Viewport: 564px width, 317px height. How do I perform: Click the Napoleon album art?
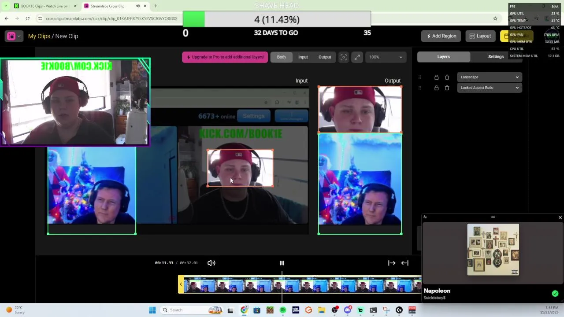(493, 250)
